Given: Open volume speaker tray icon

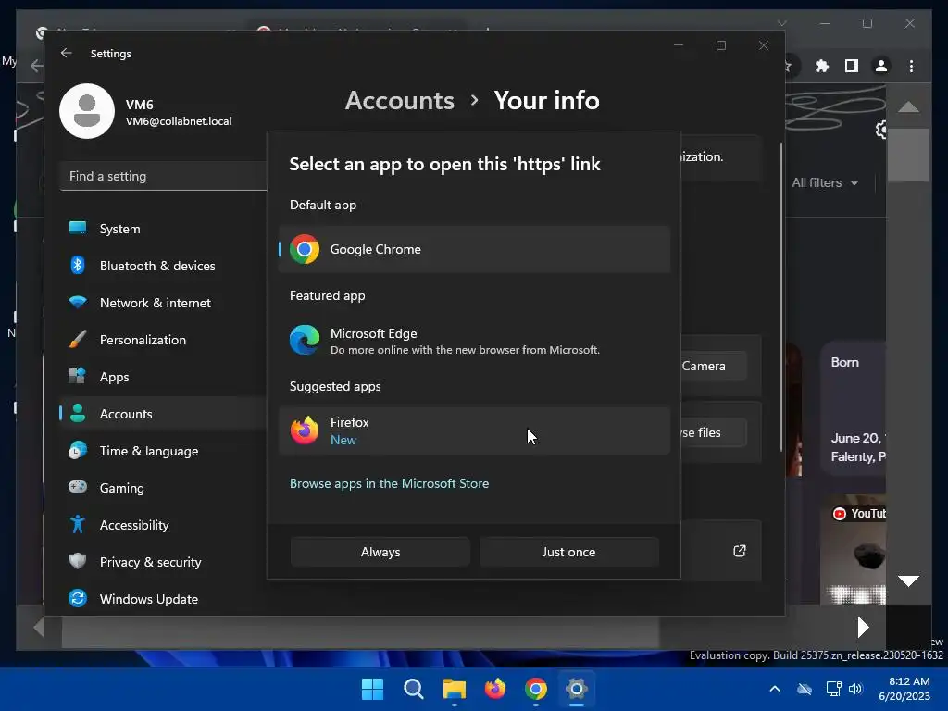Looking at the screenshot, I should tap(855, 689).
